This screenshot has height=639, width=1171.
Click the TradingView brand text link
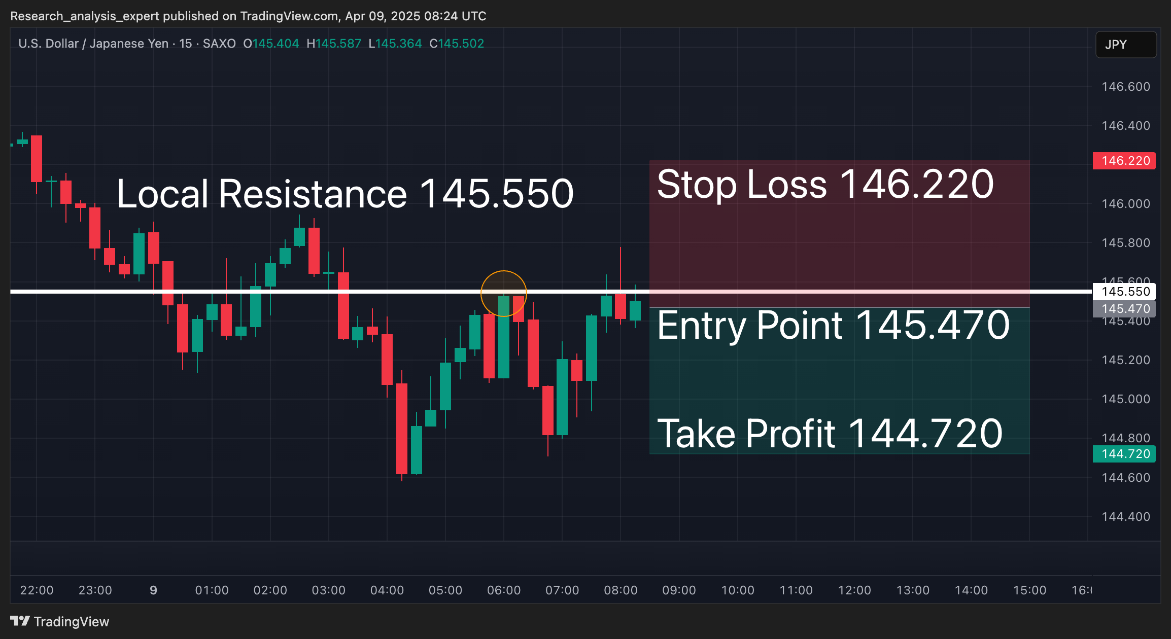click(x=72, y=622)
